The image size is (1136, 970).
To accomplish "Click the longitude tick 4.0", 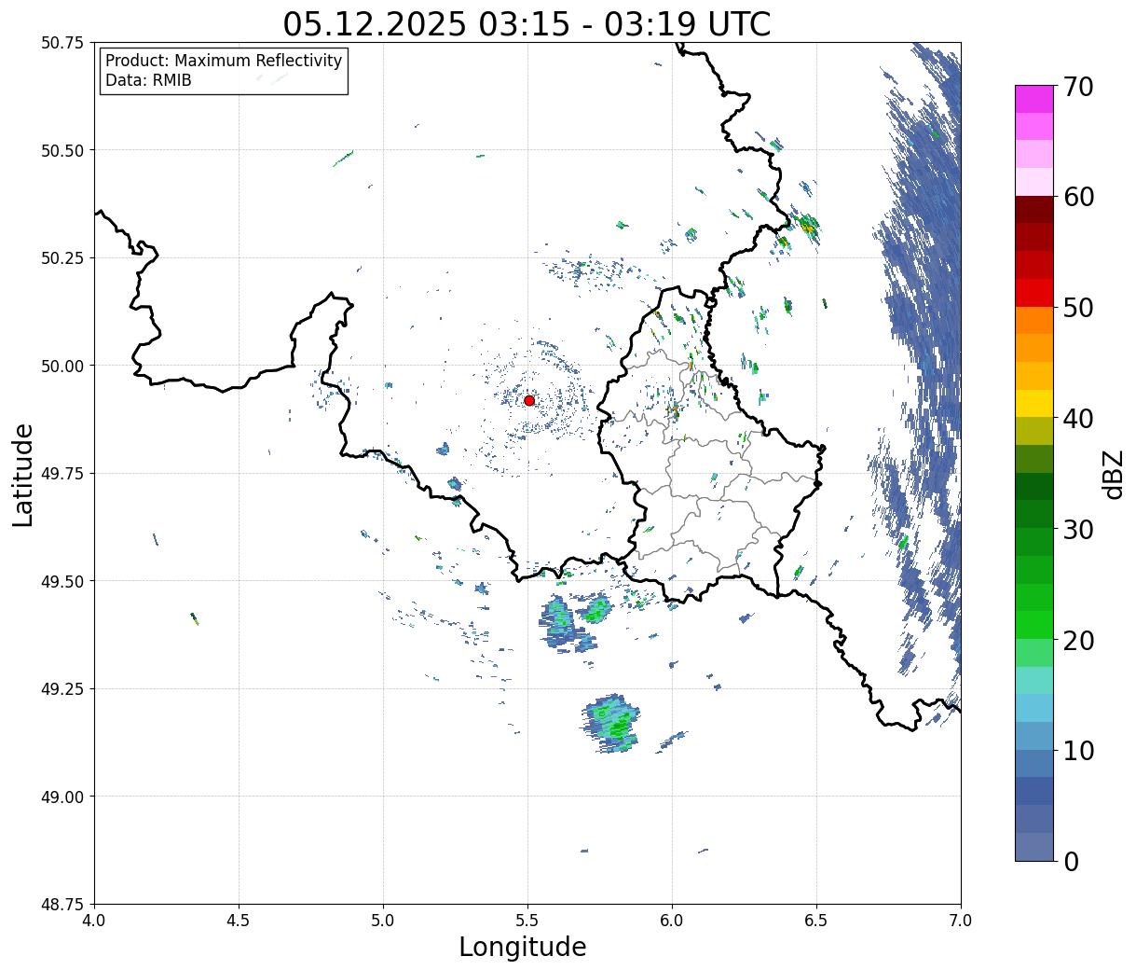I will click(94, 921).
